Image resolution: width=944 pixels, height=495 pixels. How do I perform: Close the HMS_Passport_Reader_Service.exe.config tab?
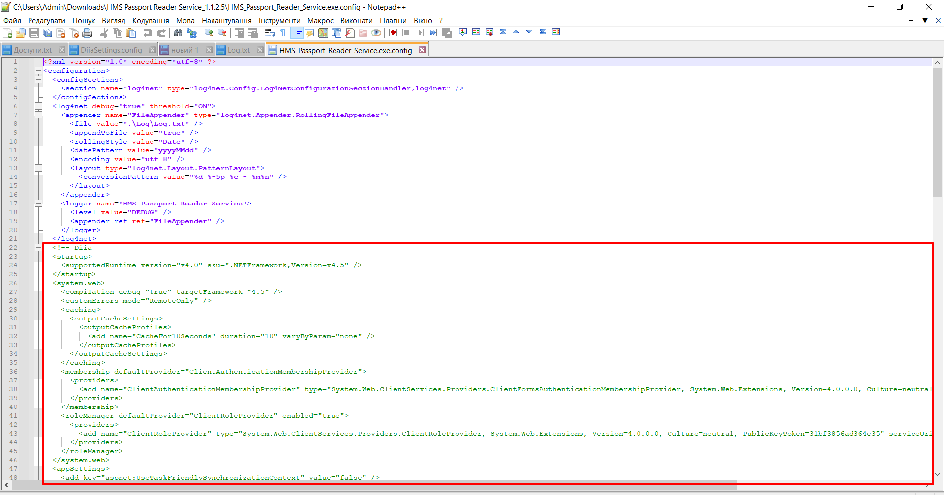pyautogui.click(x=422, y=50)
